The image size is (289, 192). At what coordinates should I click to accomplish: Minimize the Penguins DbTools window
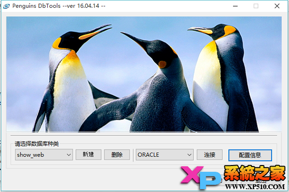[x=235, y=6]
